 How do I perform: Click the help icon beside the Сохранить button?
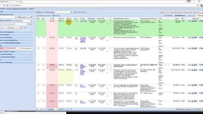click(31, 17)
